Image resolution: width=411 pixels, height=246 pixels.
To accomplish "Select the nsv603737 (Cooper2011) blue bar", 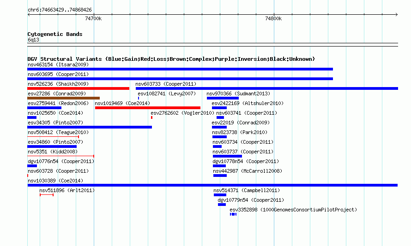I will [x=228, y=156].
